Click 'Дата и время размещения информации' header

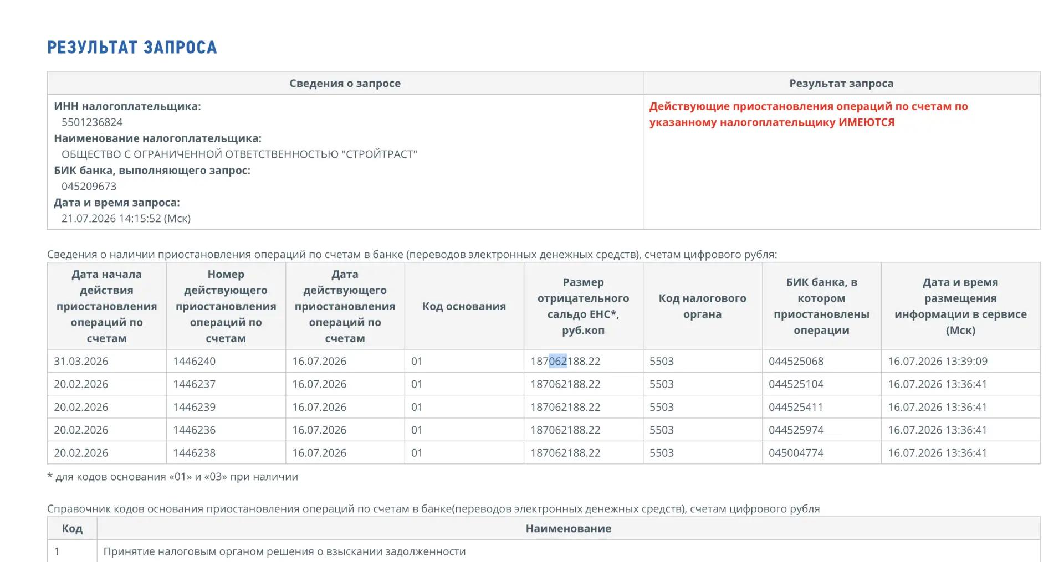[960, 306]
